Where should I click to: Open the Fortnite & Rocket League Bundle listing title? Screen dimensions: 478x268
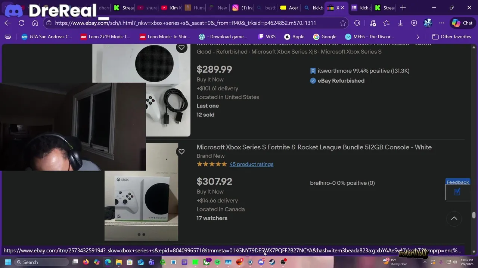pyautogui.click(x=314, y=147)
